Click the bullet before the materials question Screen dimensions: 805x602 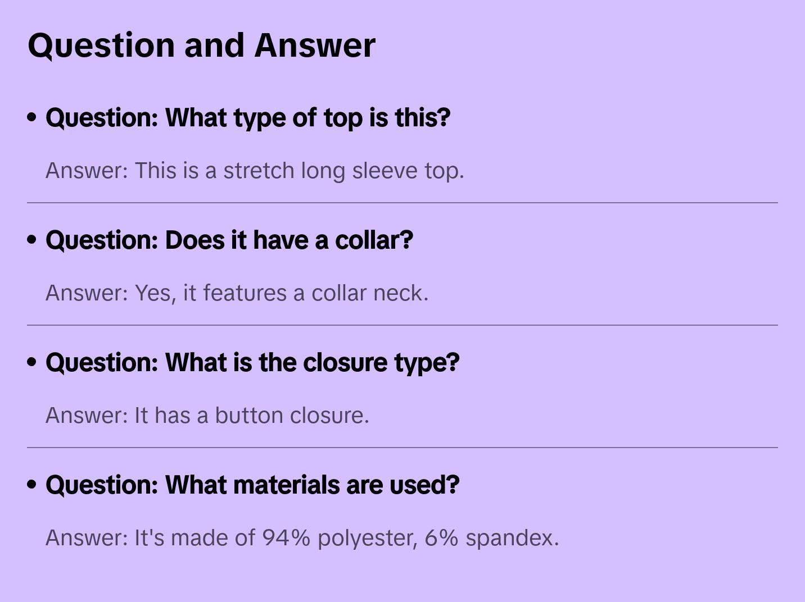(32, 485)
